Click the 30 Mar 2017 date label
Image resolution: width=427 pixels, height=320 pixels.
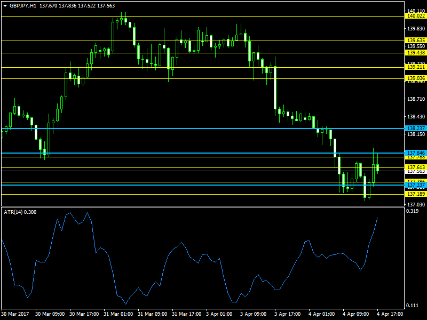[15, 314]
